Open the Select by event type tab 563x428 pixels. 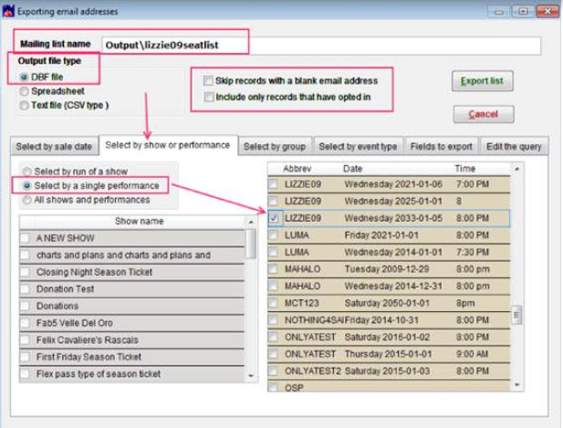point(358,147)
